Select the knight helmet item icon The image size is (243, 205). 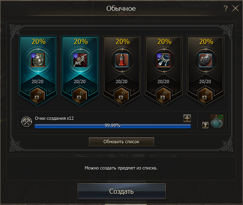click(x=38, y=60)
